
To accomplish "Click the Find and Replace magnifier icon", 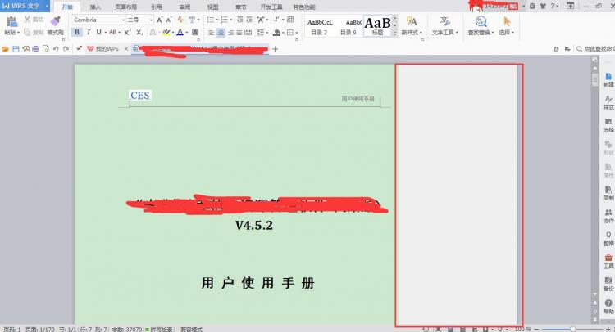I will (x=481, y=21).
